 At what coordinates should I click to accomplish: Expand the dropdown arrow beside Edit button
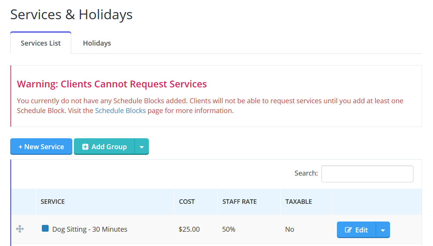coord(383,230)
